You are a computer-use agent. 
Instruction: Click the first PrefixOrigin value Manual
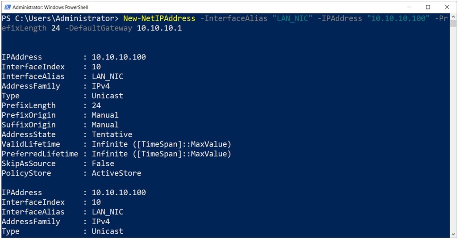click(x=105, y=115)
